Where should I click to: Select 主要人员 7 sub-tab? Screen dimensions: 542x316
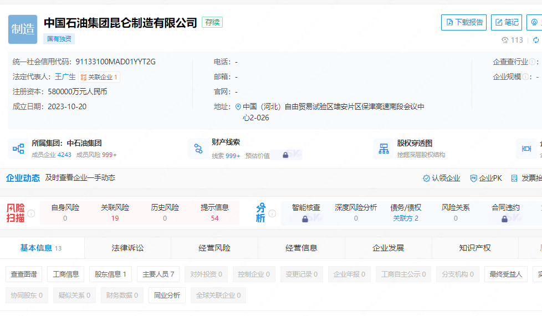tap(158, 274)
